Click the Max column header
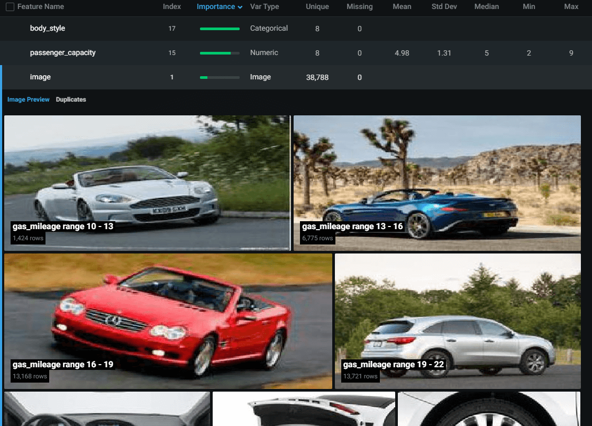The width and height of the screenshot is (592, 426). click(x=571, y=6)
